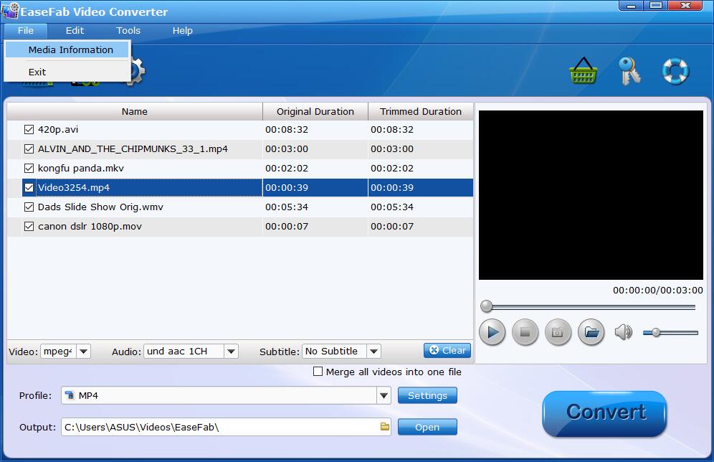Minimize the EaseFab window
Viewport: 714px width, 462px height.
[631, 6]
